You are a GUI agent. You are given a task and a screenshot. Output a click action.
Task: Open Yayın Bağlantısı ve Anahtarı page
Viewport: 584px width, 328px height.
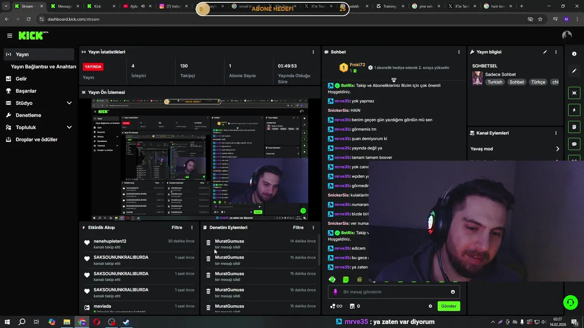[x=43, y=67]
